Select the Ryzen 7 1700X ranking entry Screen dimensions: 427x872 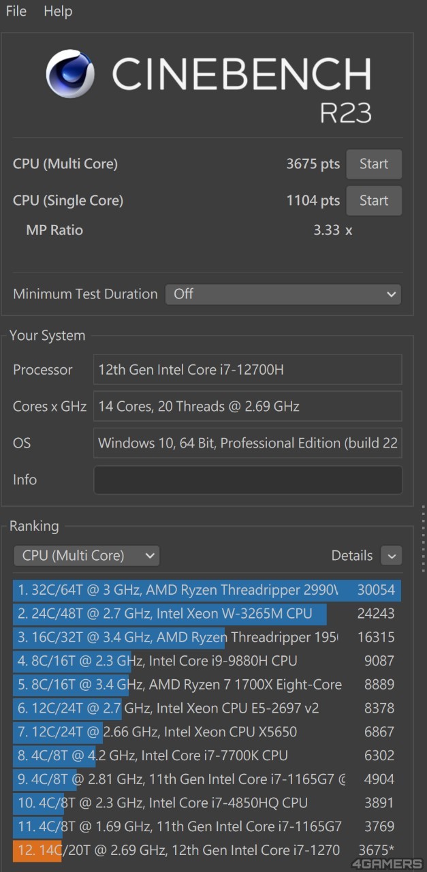pos(207,685)
